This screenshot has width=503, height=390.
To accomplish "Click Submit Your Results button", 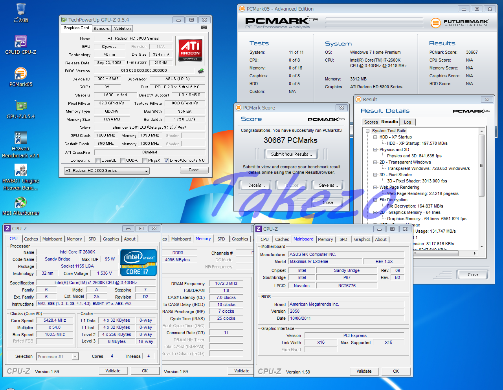I will pos(292,154).
